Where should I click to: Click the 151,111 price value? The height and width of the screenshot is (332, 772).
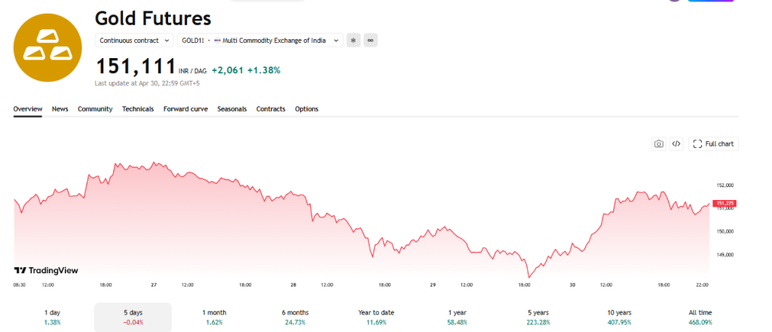point(136,66)
